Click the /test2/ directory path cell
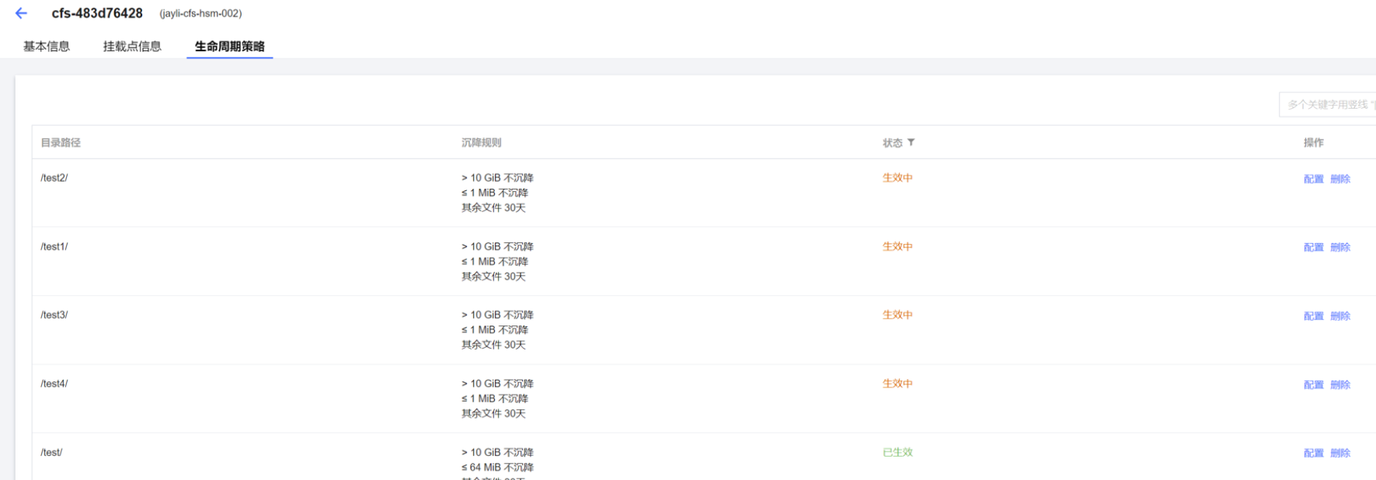The width and height of the screenshot is (1376, 480). (x=54, y=178)
